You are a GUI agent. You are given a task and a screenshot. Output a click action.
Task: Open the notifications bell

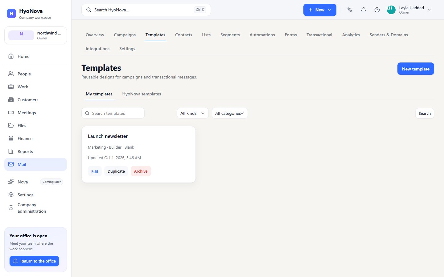coord(364,10)
